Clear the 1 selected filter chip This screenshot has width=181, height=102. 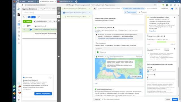coord(33,17)
